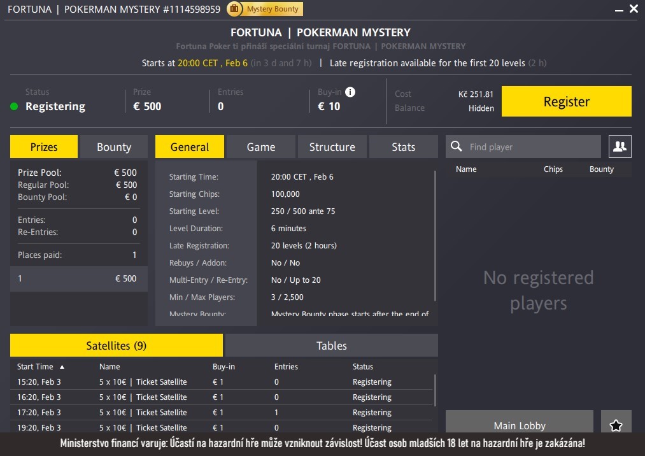Select the Satellites (9) tab

pyautogui.click(x=117, y=345)
